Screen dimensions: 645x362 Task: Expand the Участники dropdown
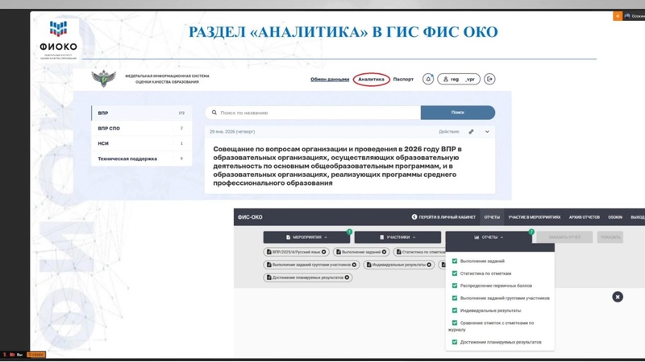tap(397, 237)
